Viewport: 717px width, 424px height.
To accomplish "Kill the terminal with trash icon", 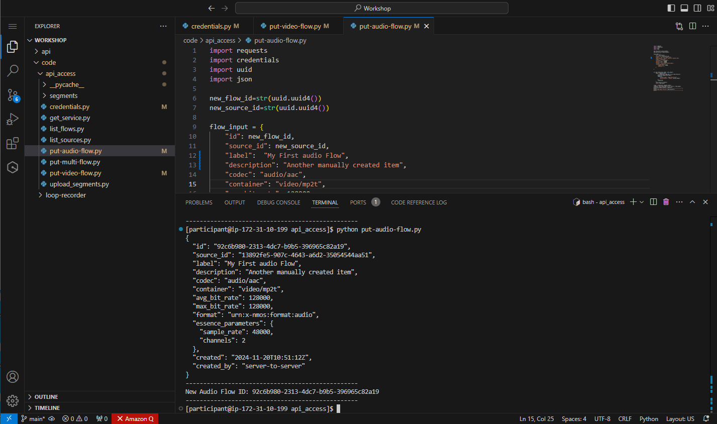I will [666, 202].
